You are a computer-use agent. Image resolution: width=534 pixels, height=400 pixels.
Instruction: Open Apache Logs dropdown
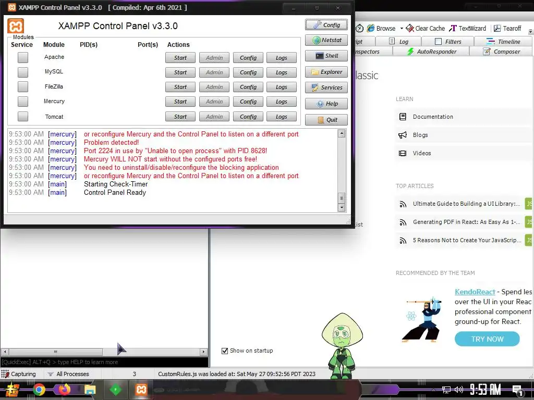coord(281,58)
